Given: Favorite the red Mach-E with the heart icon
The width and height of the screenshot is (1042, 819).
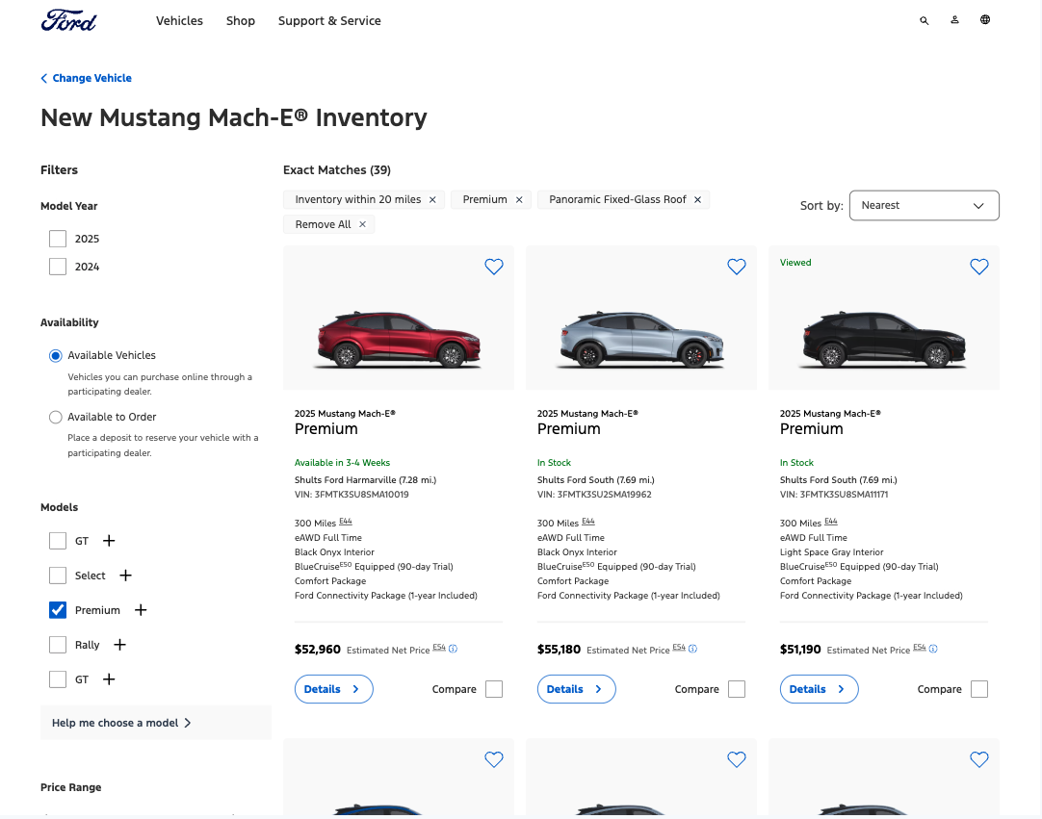Looking at the screenshot, I should tap(494, 267).
